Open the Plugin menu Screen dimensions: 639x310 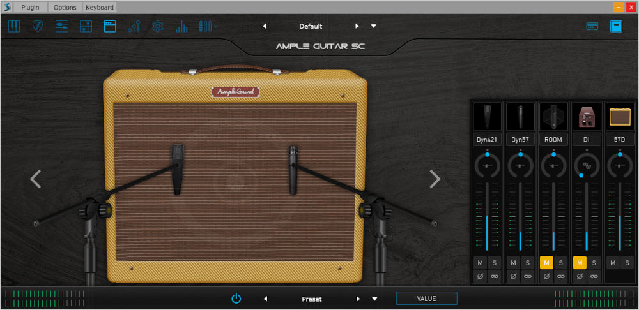click(30, 7)
